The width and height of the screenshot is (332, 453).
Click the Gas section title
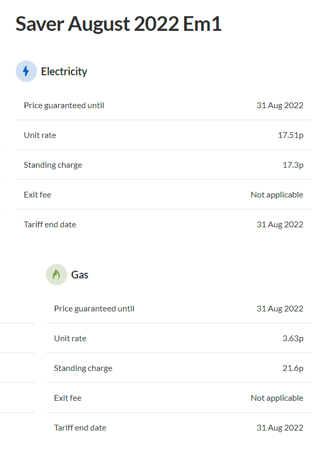click(x=80, y=274)
